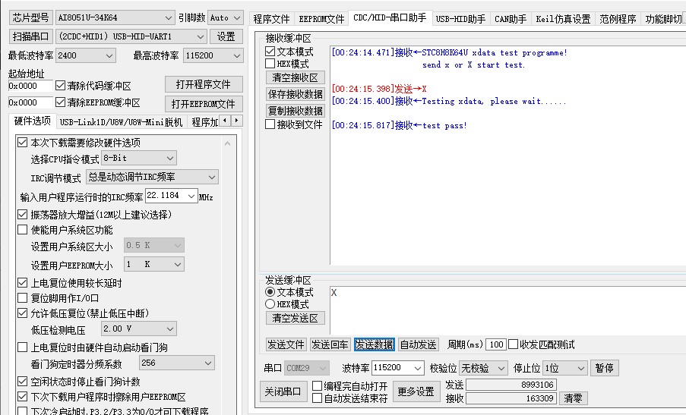Switch to the USB-Link1D/U8W/U8W-Mini脱机 tab

121,122
